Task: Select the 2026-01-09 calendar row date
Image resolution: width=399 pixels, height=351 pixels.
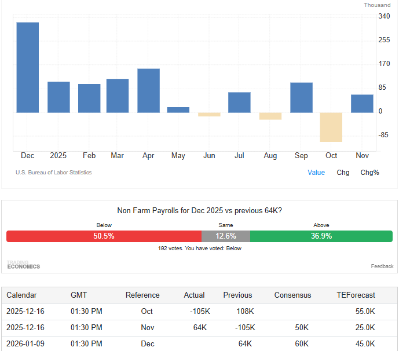Action: (24, 343)
